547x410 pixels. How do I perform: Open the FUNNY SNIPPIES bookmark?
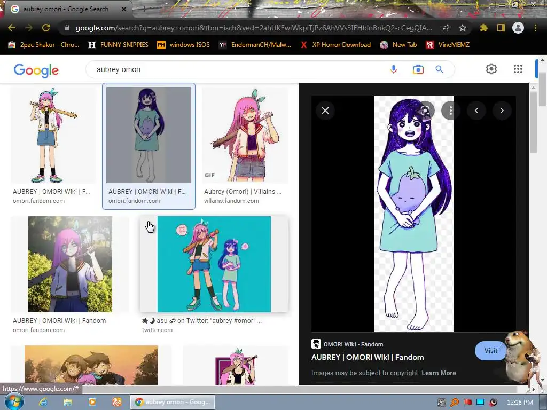[x=118, y=45]
